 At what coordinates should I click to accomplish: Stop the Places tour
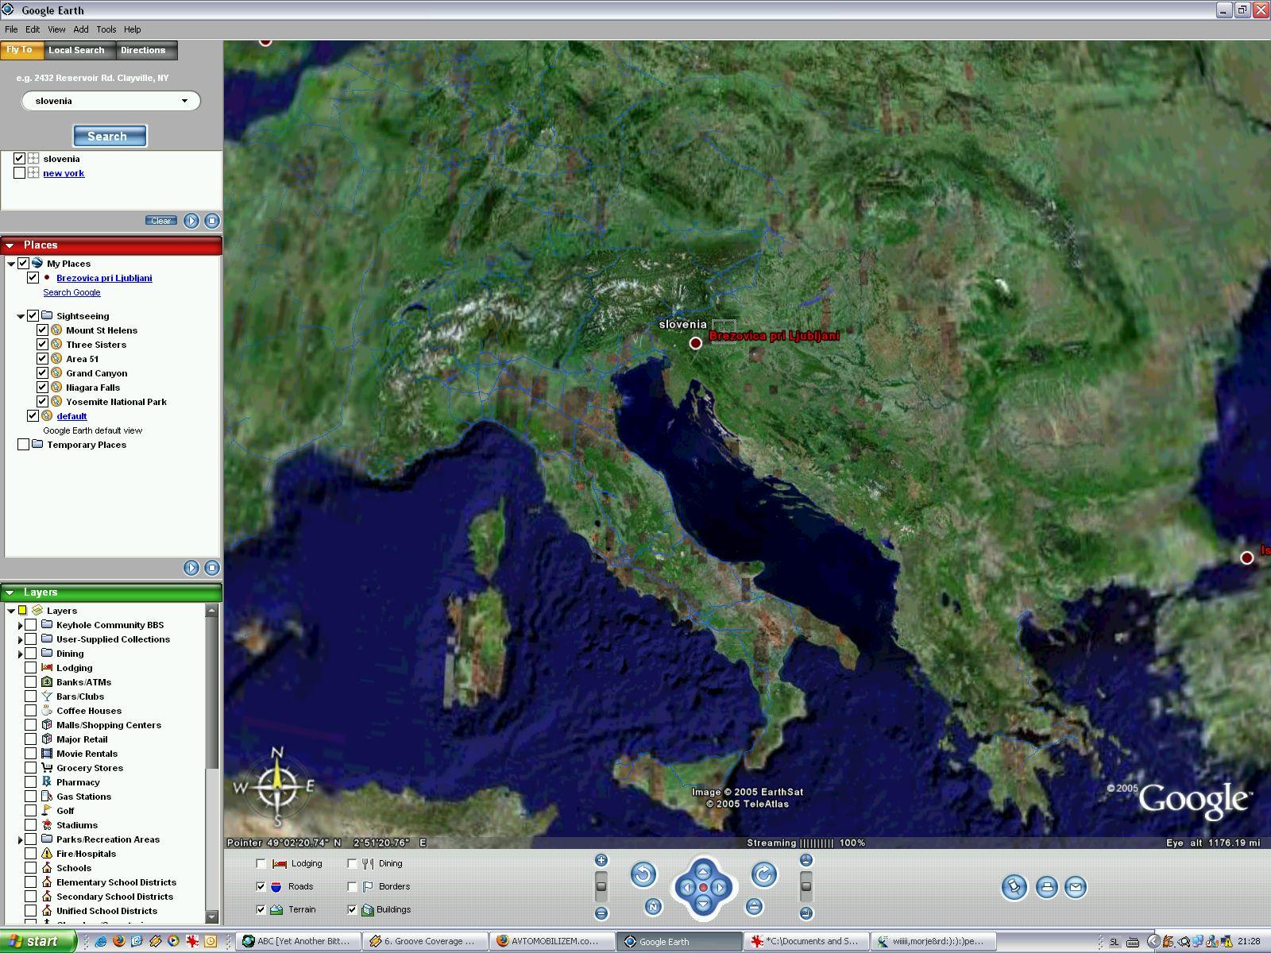tap(212, 567)
